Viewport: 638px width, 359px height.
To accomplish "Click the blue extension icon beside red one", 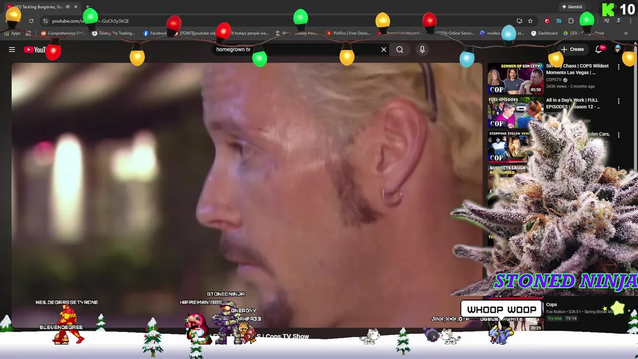I will 559,21.
